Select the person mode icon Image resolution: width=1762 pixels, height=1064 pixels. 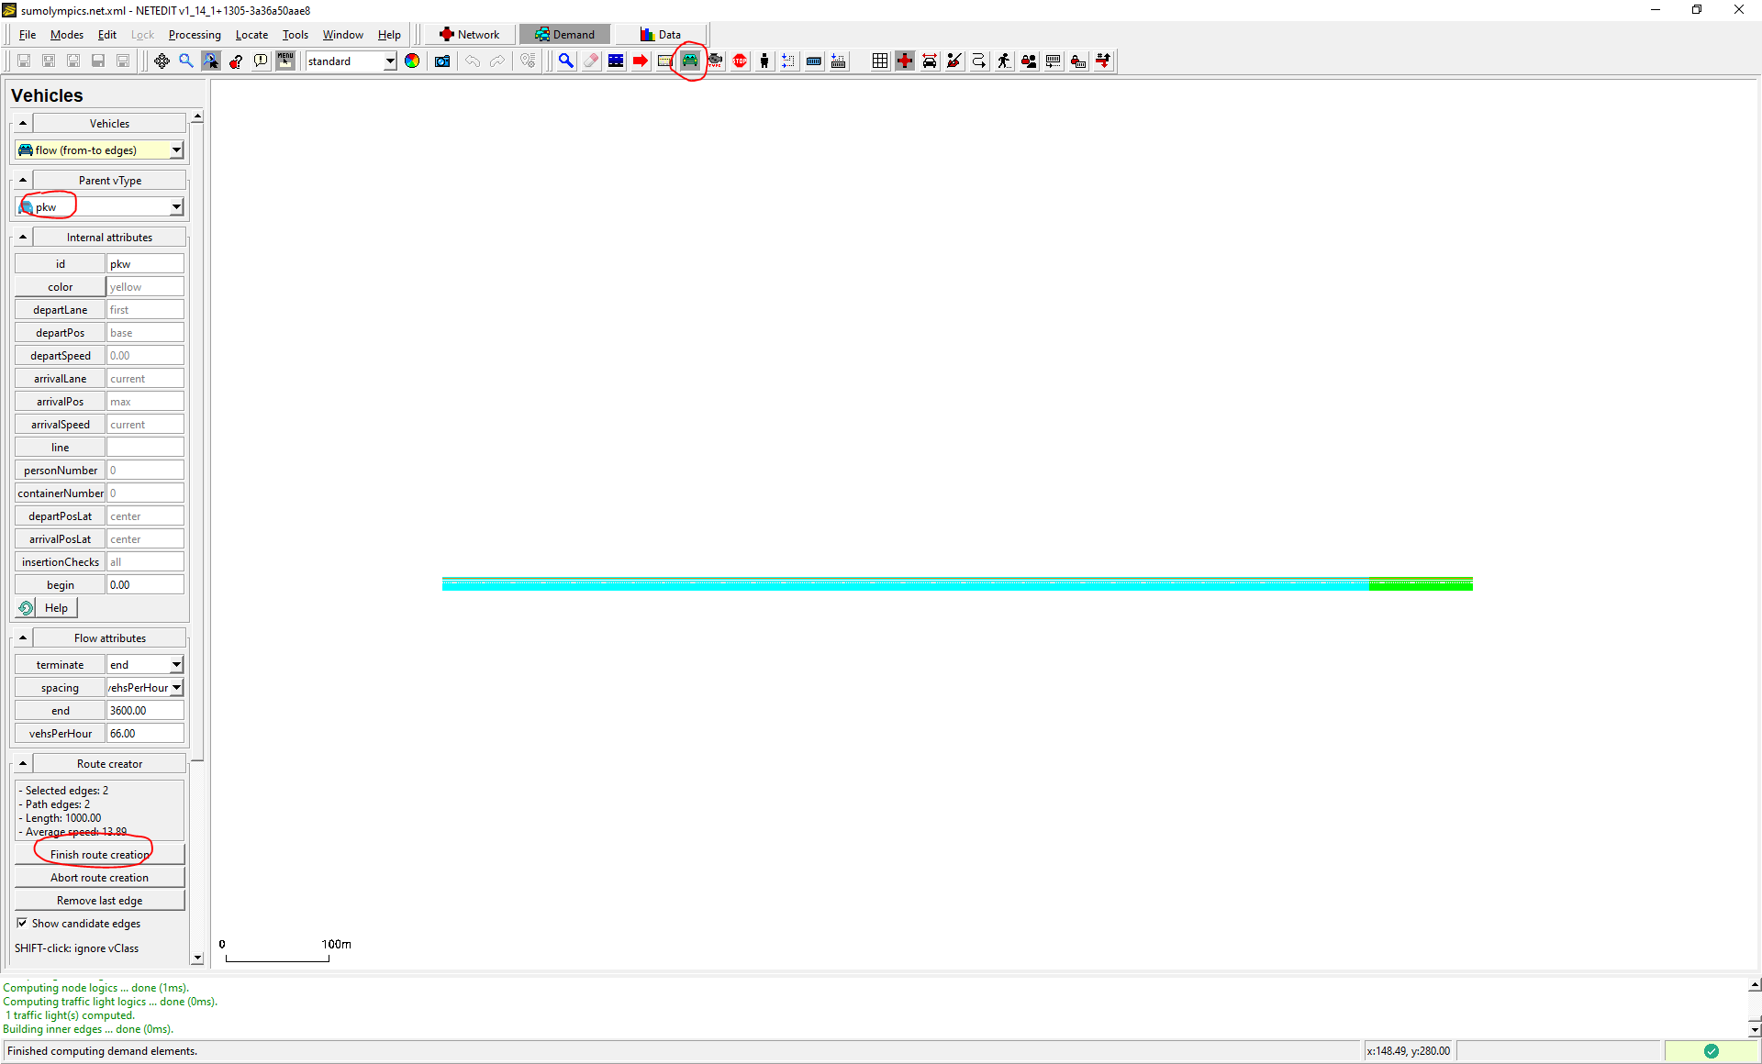click(764, 61)
